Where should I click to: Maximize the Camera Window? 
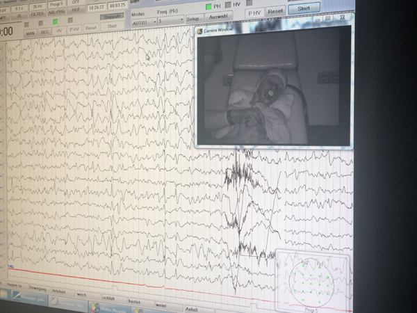(x=328, y=18)
